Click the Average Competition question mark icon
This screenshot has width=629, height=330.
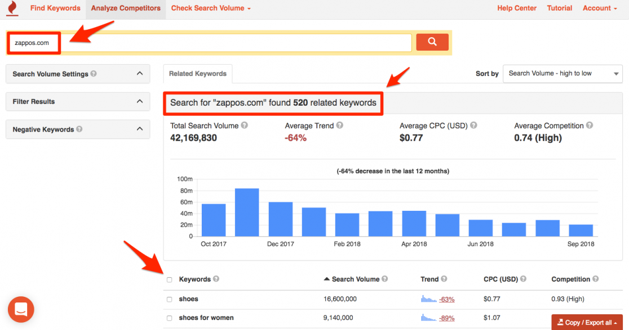coord(590,125)
